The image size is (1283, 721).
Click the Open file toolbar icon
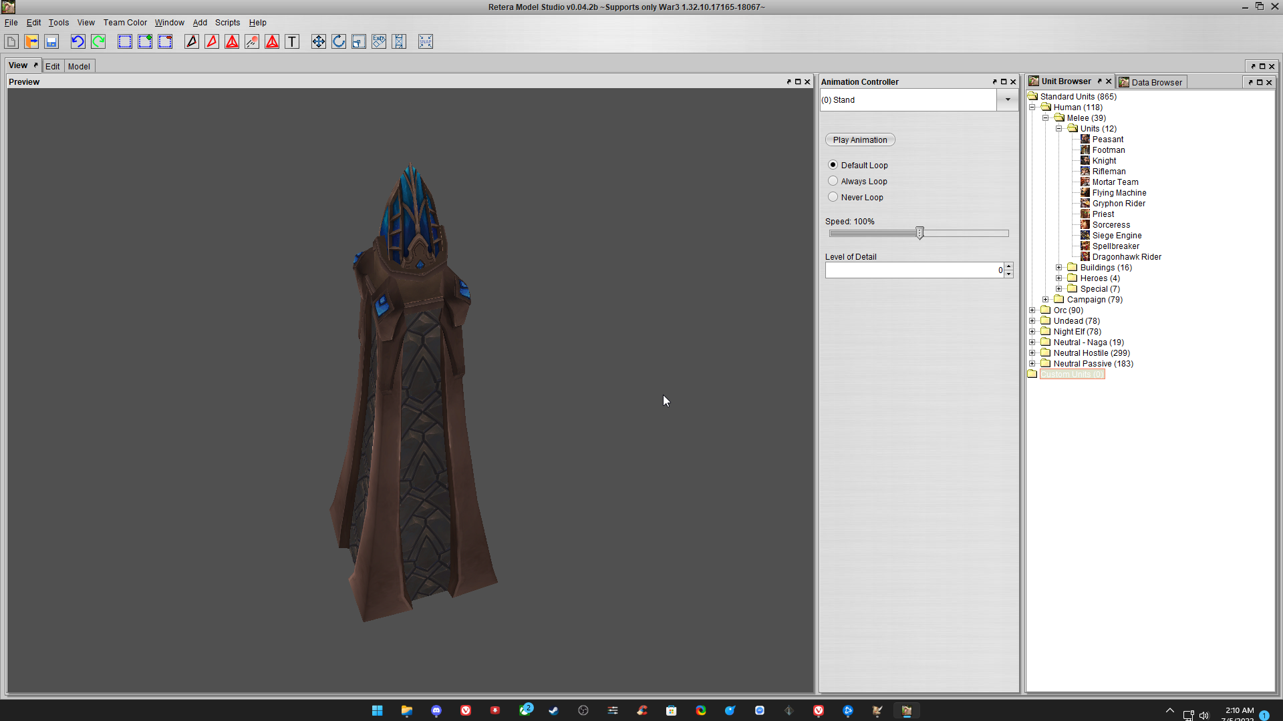click(x=31, y=41)
